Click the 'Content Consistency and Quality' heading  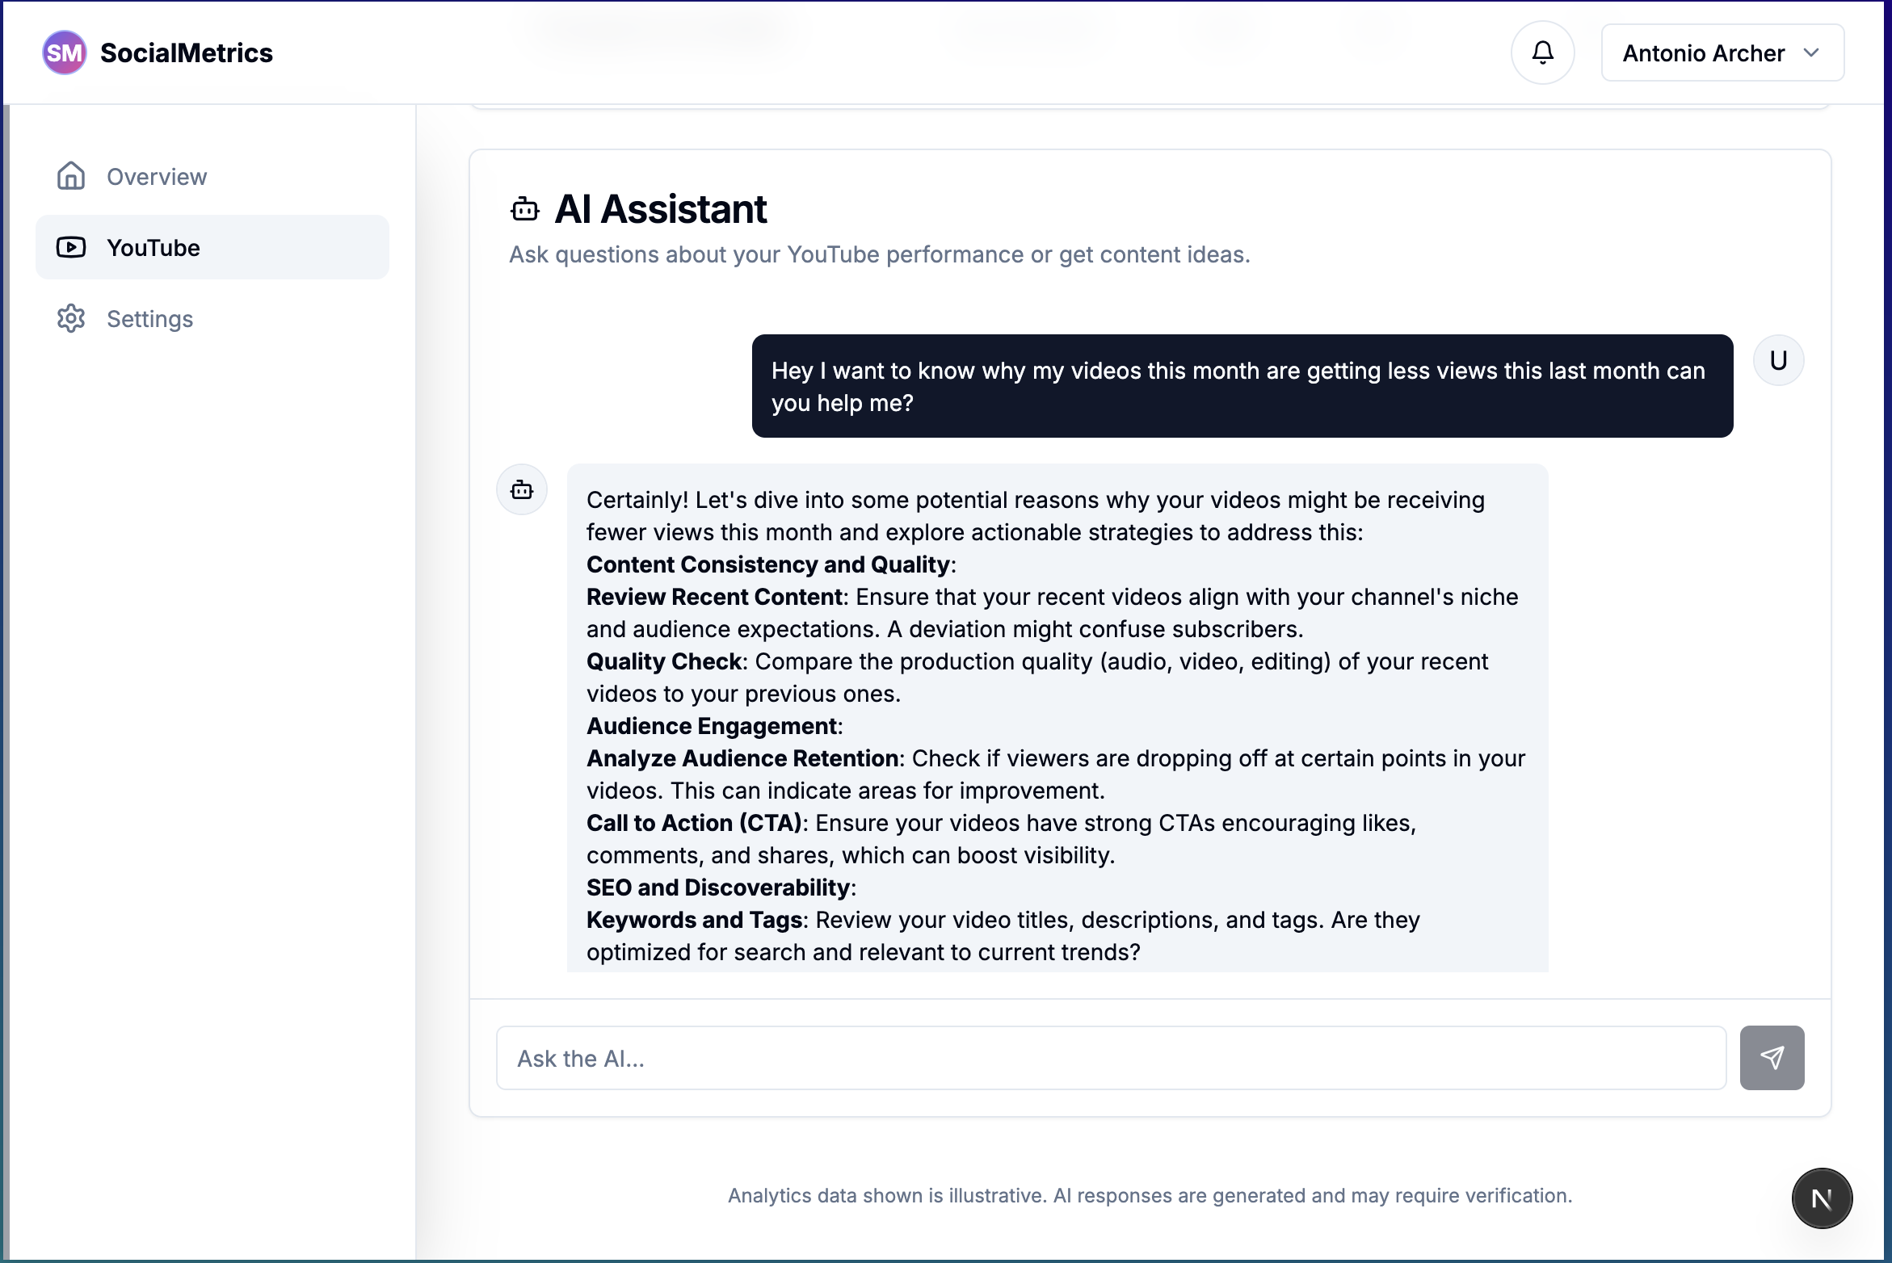coord(767,564)
